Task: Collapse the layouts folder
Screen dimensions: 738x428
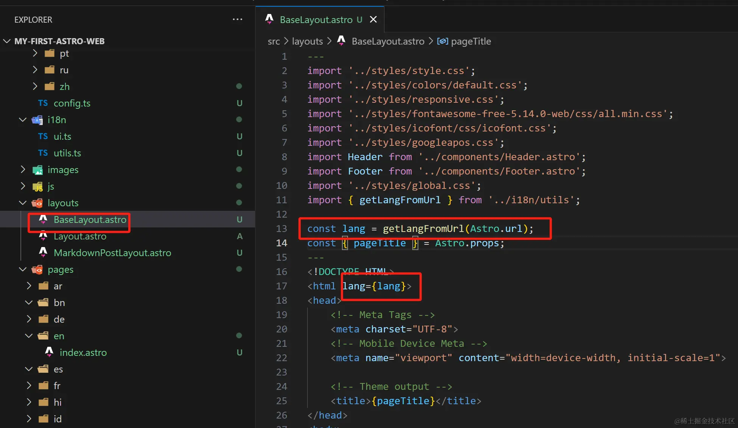Action: pyautogui.click(x=23, y=203)
